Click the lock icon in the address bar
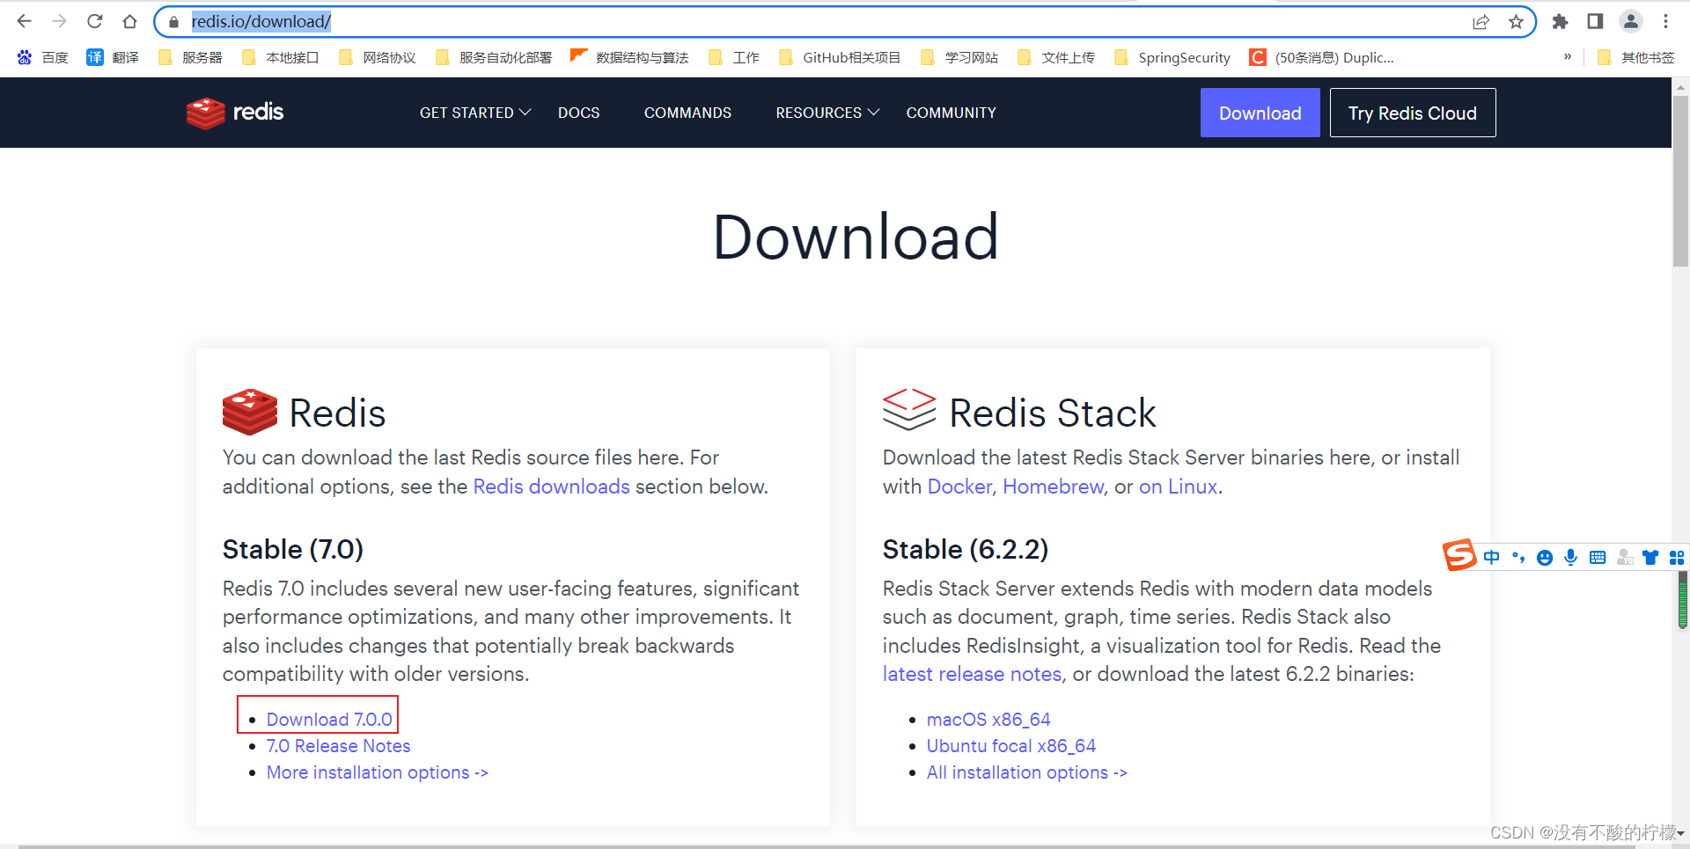This screenshot has width=1690, height=849. (174, 22)
